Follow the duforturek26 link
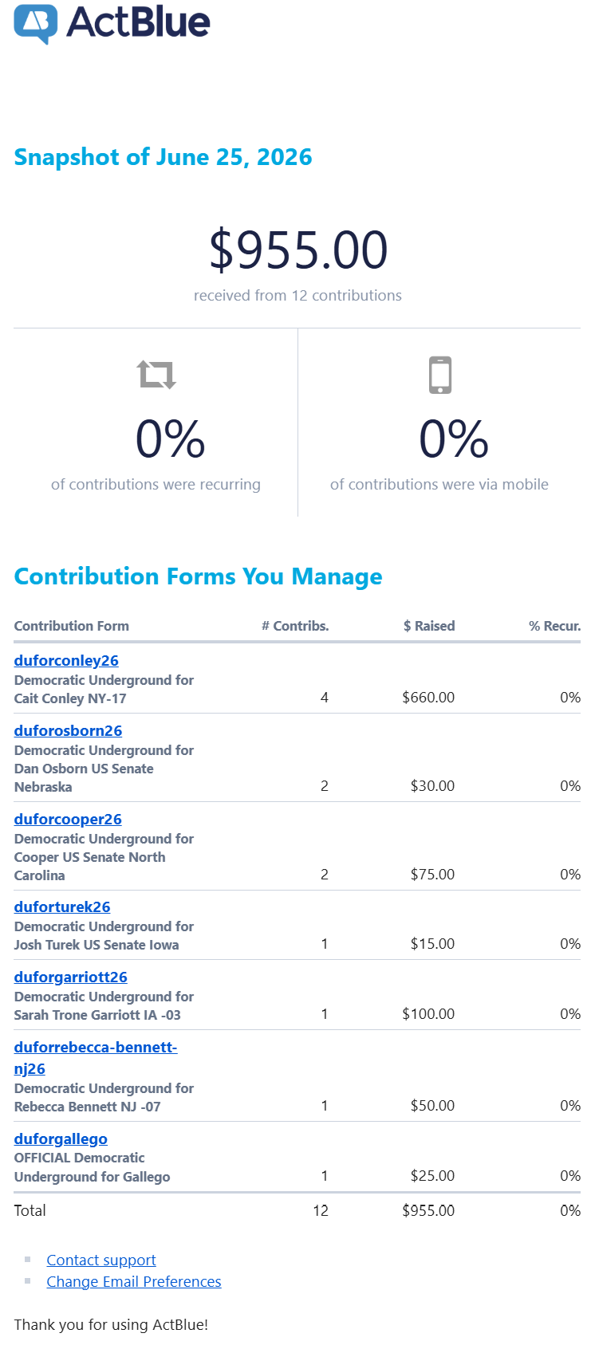Viewport: 591px width, 1345px height. coord(62,906)
